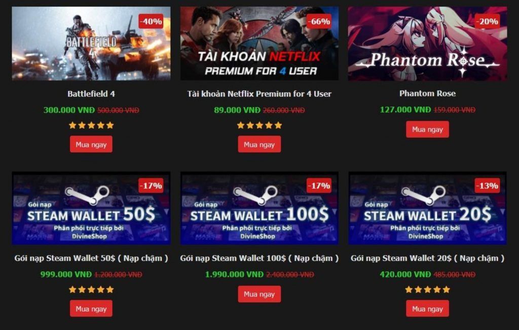Screen dimensions: 519x330
Task: Buy Phantom Rose with the Mua ngay button
Action: 427,129
